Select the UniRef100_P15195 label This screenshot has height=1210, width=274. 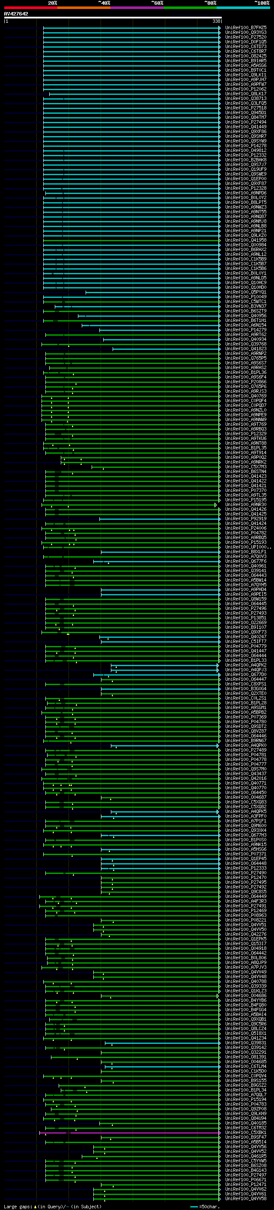246,500
